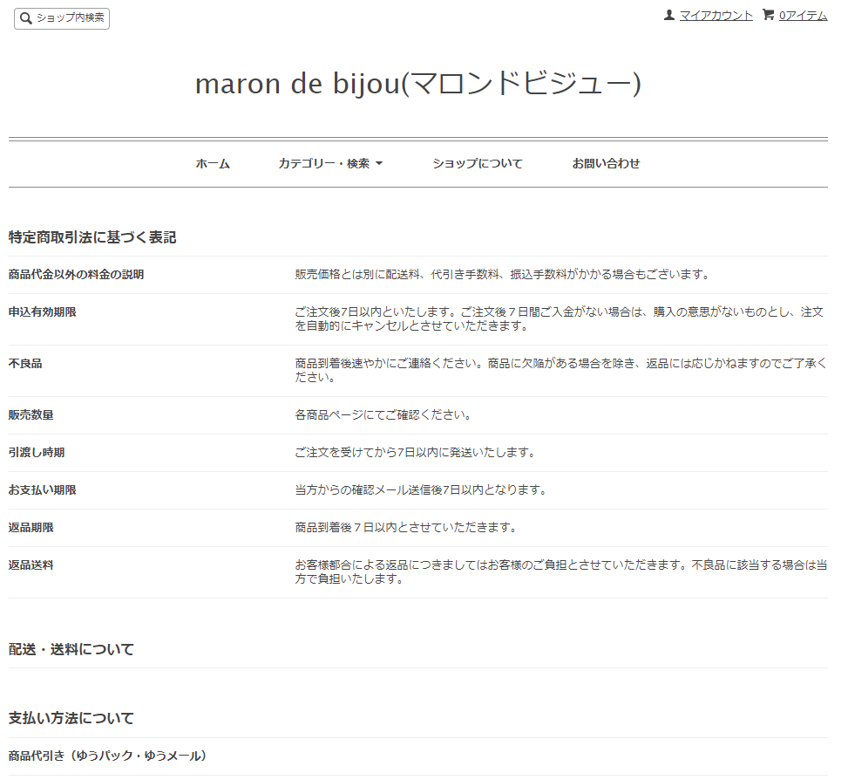Click the 商品代引き（ゆうパック・ゆうメール） entry
This screenshot has width=848, height=780.
point(107,756)
